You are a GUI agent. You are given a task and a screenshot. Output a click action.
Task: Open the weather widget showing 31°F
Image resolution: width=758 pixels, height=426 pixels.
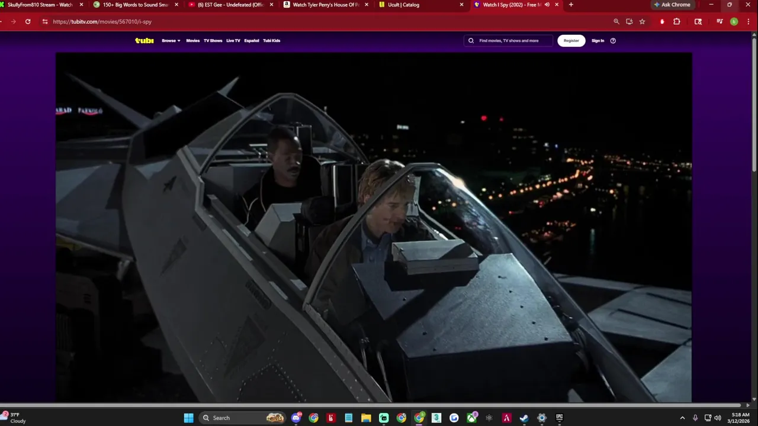click(x=14, y=418)
